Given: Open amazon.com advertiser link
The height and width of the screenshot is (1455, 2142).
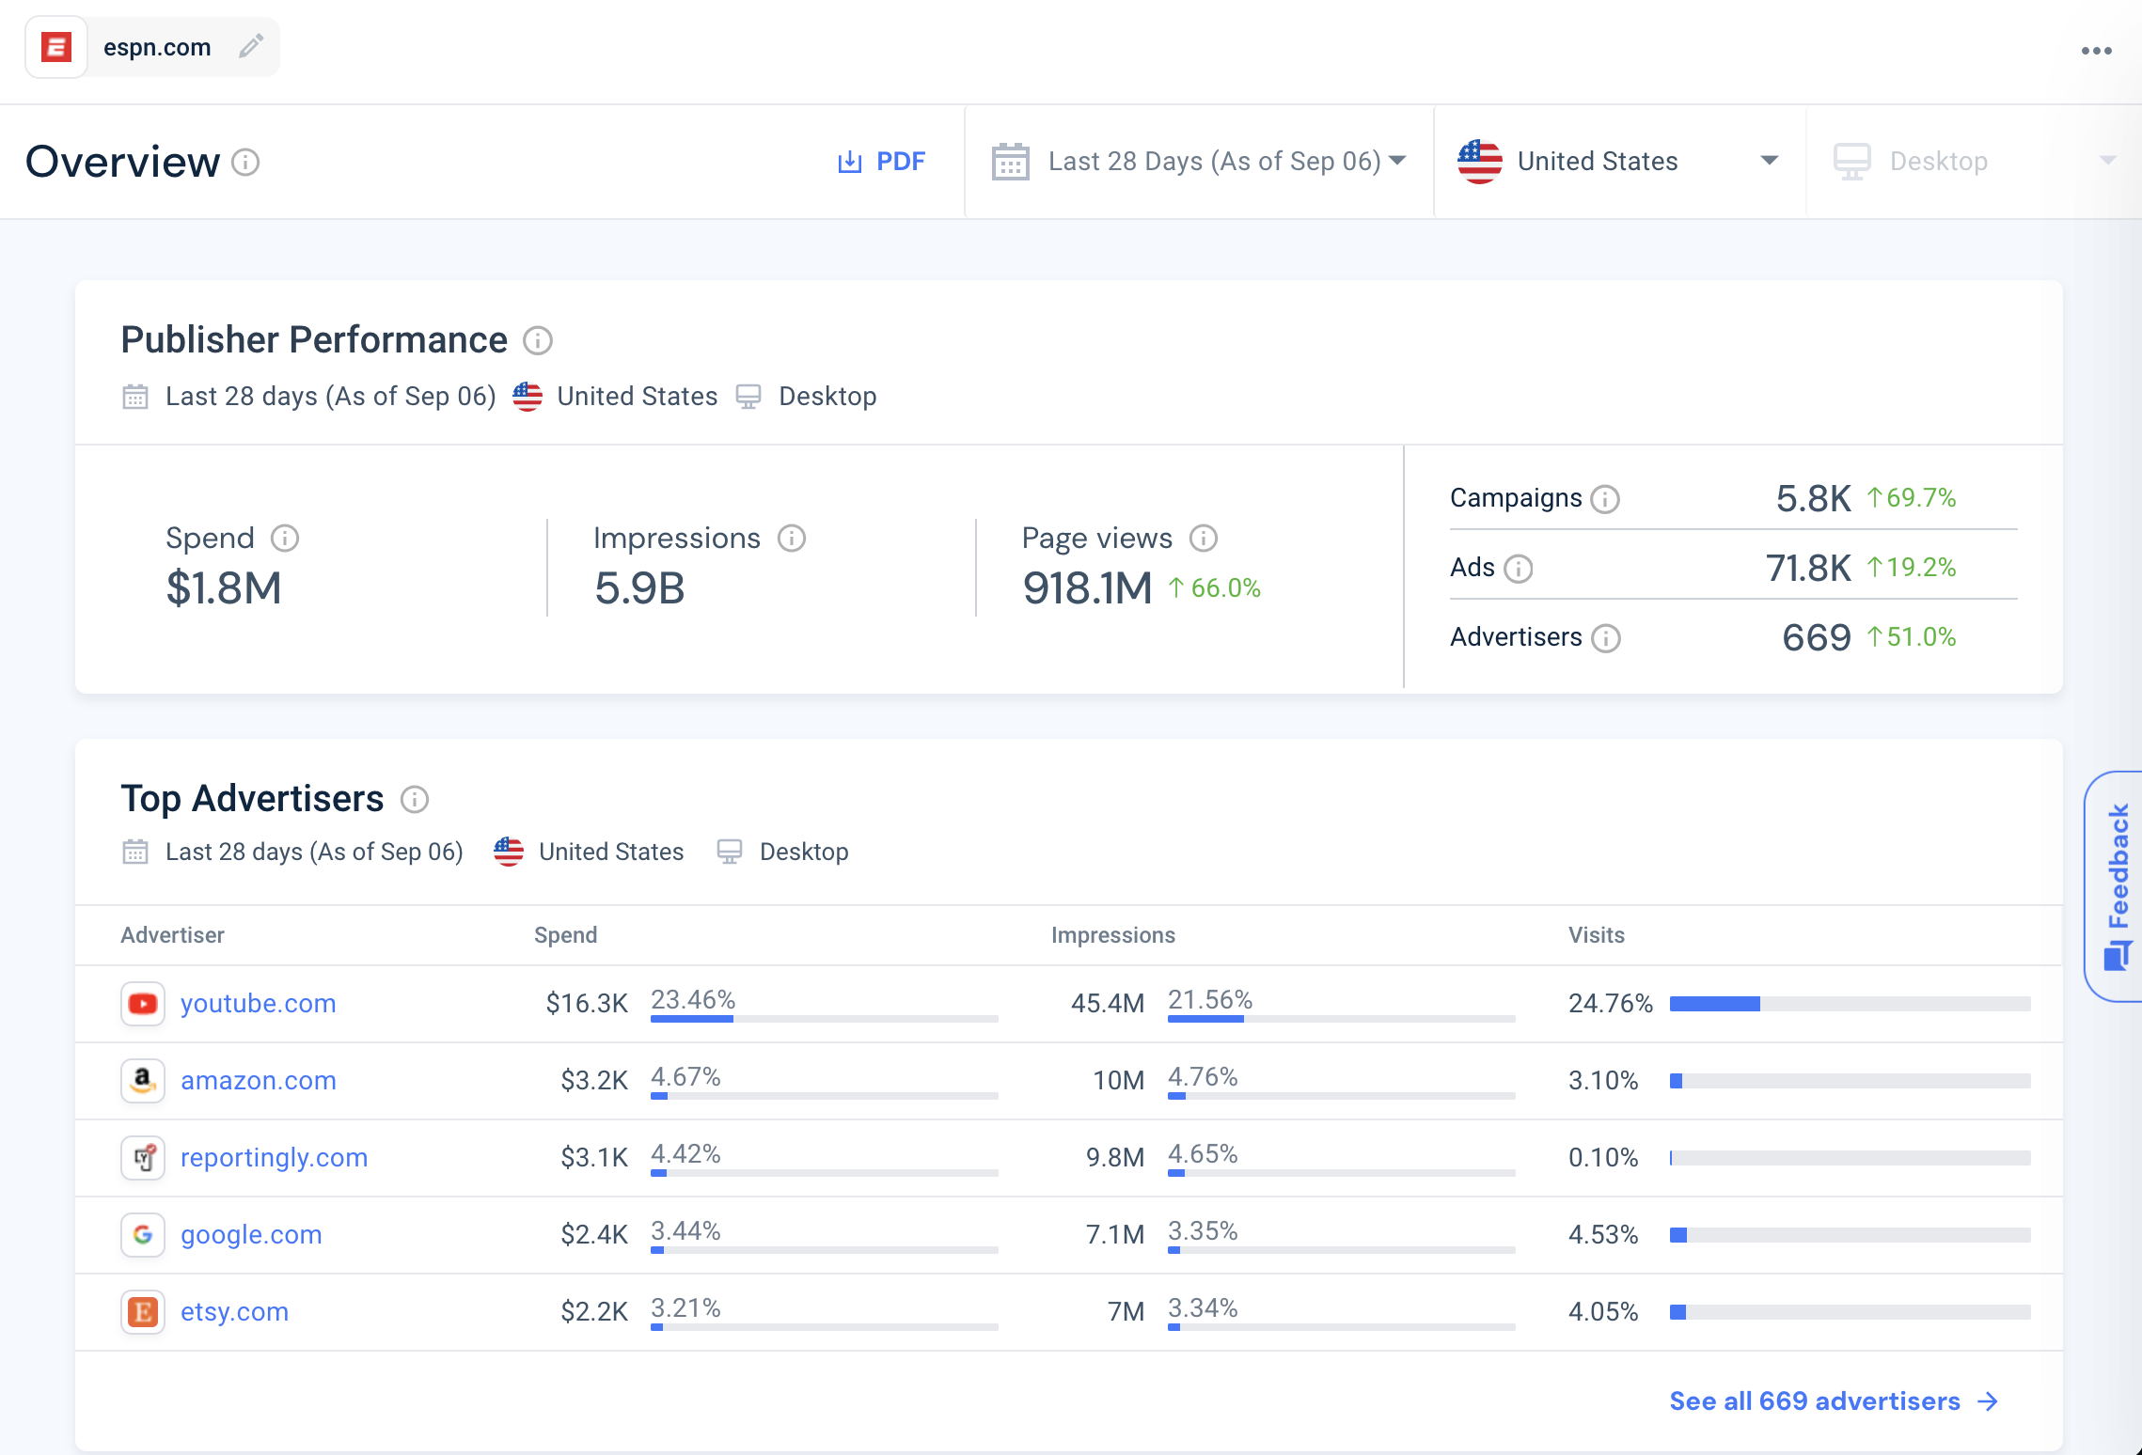Looking at the screenshot, I should tap(259, 1081).
